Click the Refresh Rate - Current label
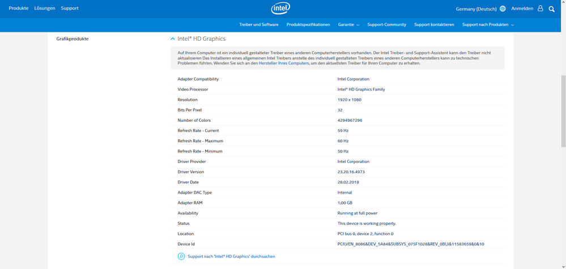Image resolution: width=566 pixels, height=269 pixels. pos(198,130)
